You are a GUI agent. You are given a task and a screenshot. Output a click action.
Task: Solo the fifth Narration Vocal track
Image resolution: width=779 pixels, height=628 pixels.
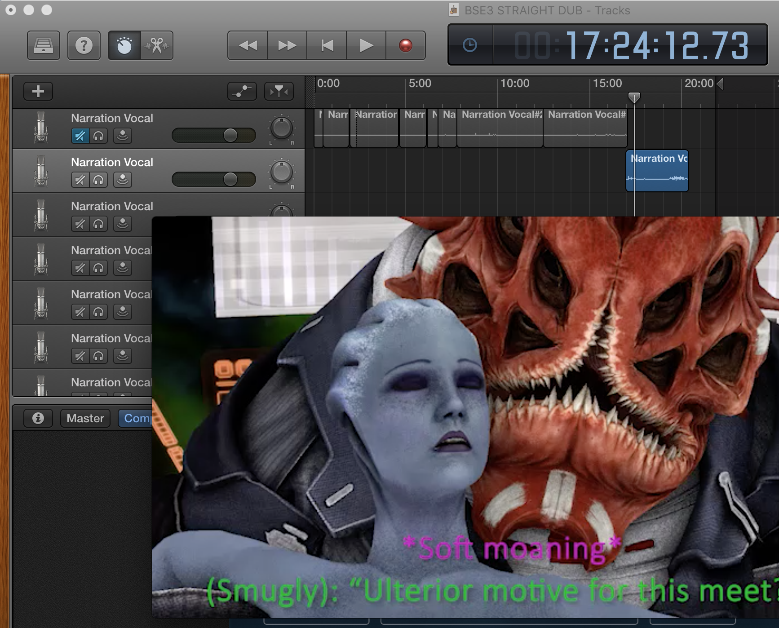point(98,312)
